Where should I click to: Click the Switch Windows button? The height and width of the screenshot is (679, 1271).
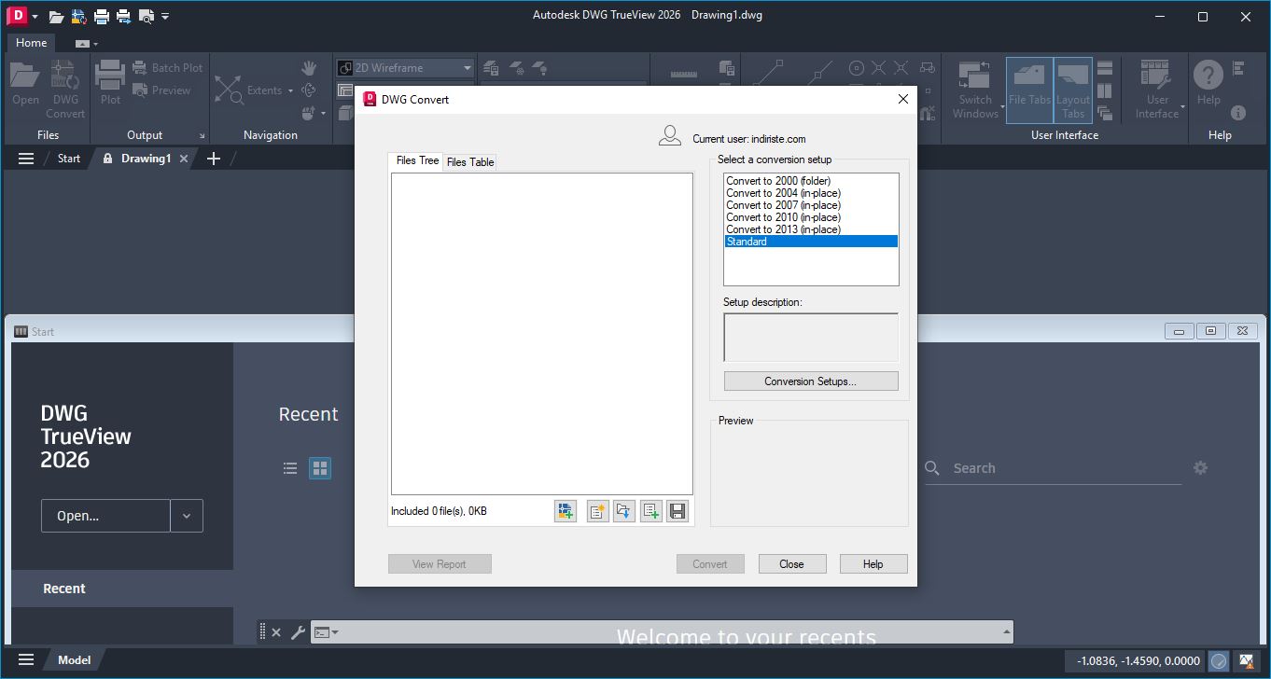pos(975,90)
